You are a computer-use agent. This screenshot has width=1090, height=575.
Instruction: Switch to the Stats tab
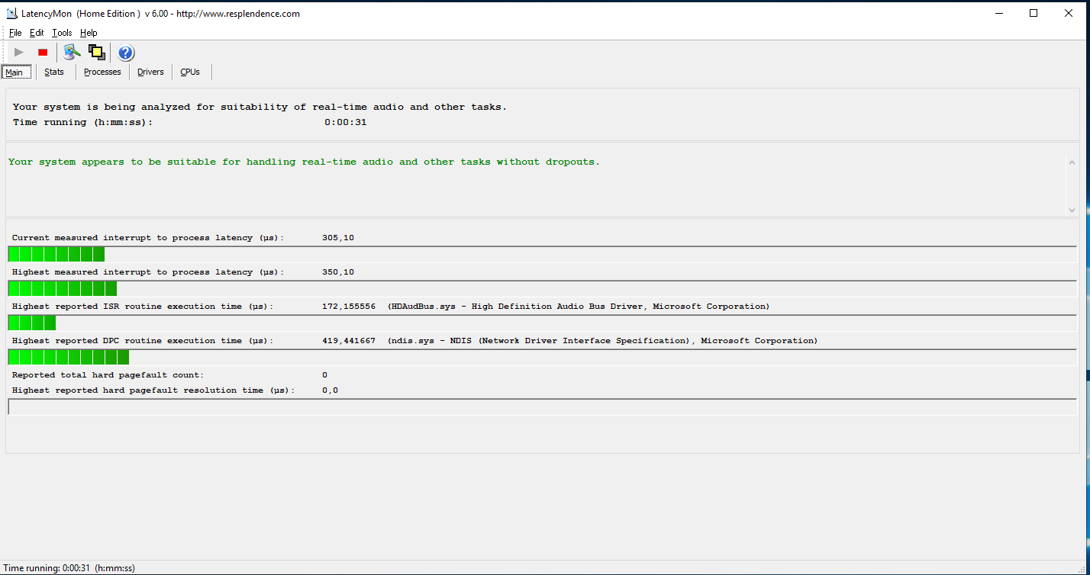tap(54, 72)
